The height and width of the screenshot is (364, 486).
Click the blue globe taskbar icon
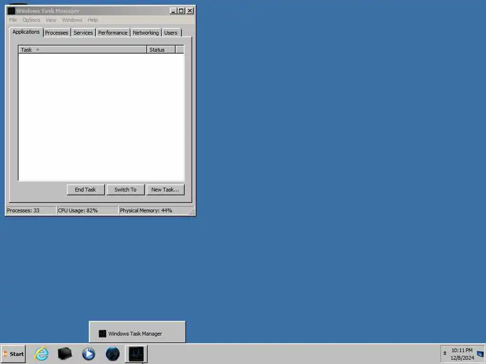pyautogui.click(x=112, y=354)
